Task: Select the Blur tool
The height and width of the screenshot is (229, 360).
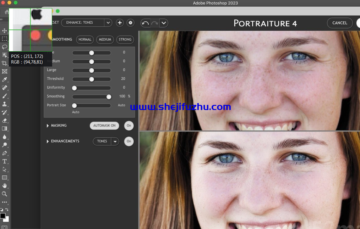Action: [4, 137]
